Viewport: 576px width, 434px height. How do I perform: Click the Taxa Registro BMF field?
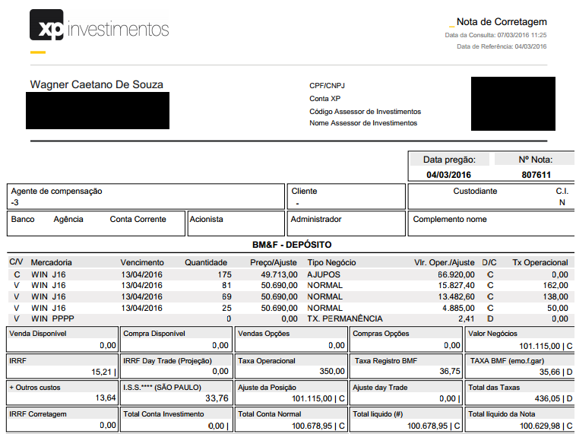[406, 366]
